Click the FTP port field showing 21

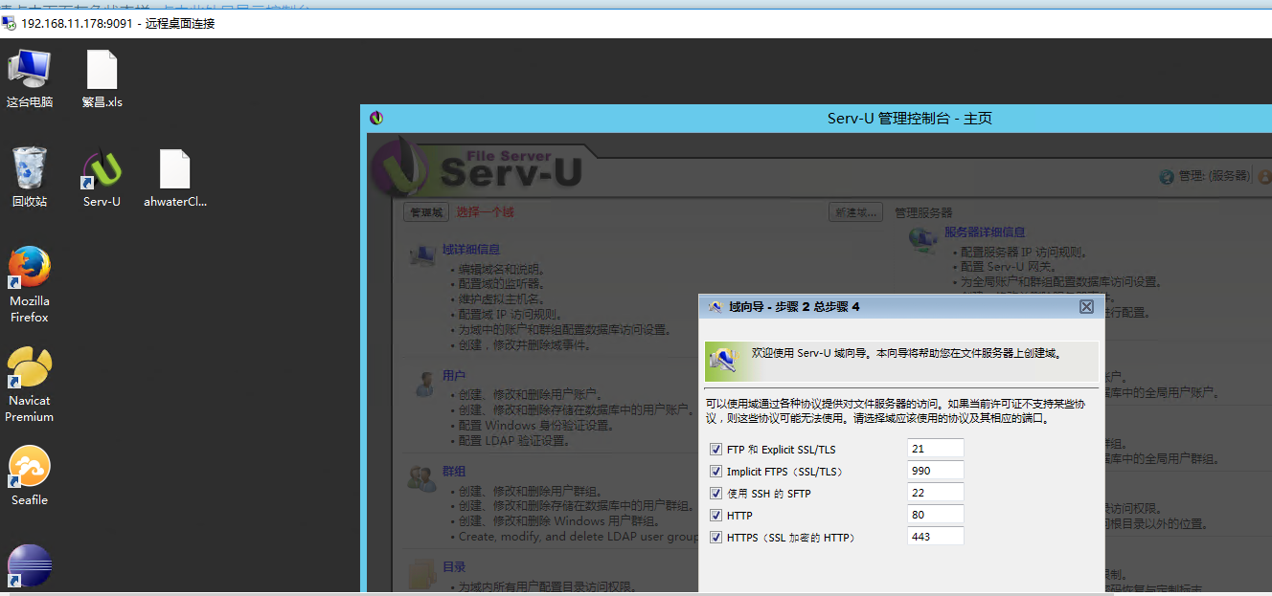click(936, 449)
